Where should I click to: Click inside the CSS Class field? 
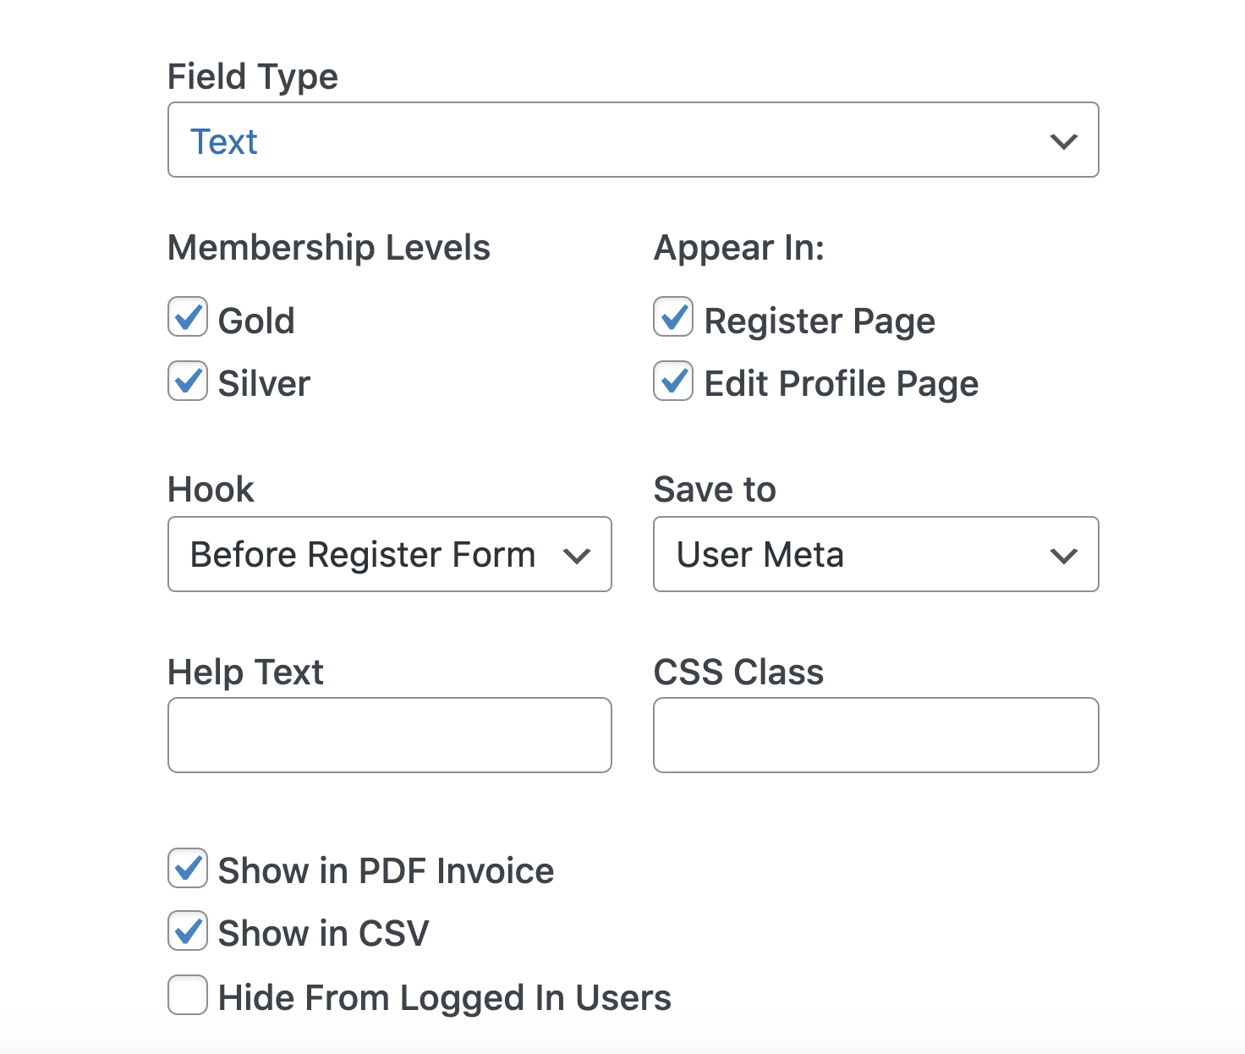[x=875, y=735]
